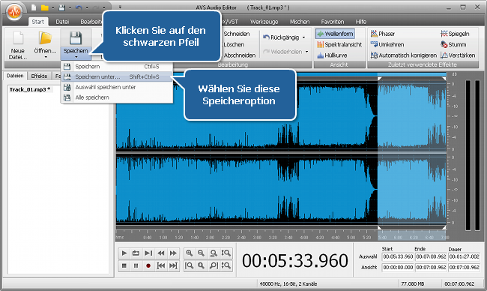Open dropdown next to quick access folder
This screenshot has width=487, height=291.
tap(52, 7)
